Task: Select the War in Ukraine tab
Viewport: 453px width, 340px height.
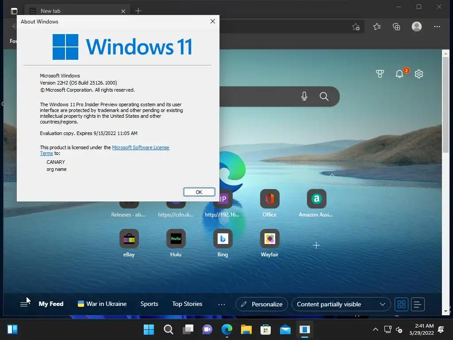Action: [102, 304]
